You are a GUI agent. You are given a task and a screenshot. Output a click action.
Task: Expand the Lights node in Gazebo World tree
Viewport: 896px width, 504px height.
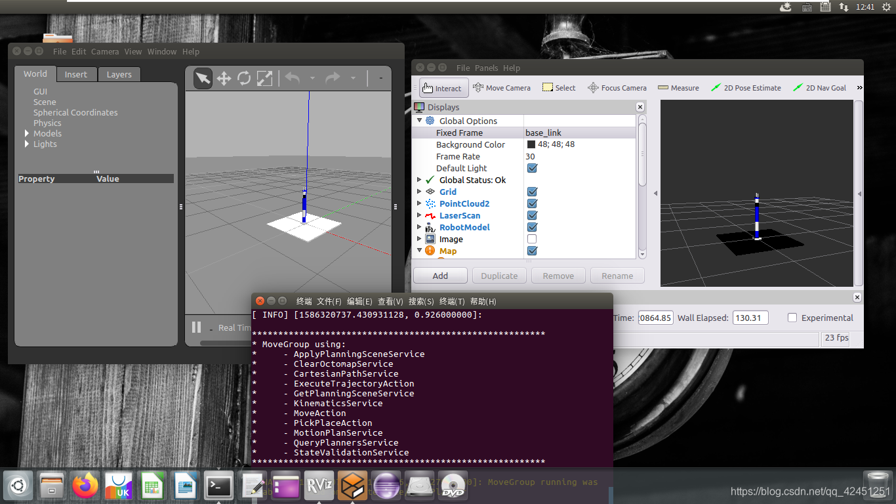(x=27, y=144)
